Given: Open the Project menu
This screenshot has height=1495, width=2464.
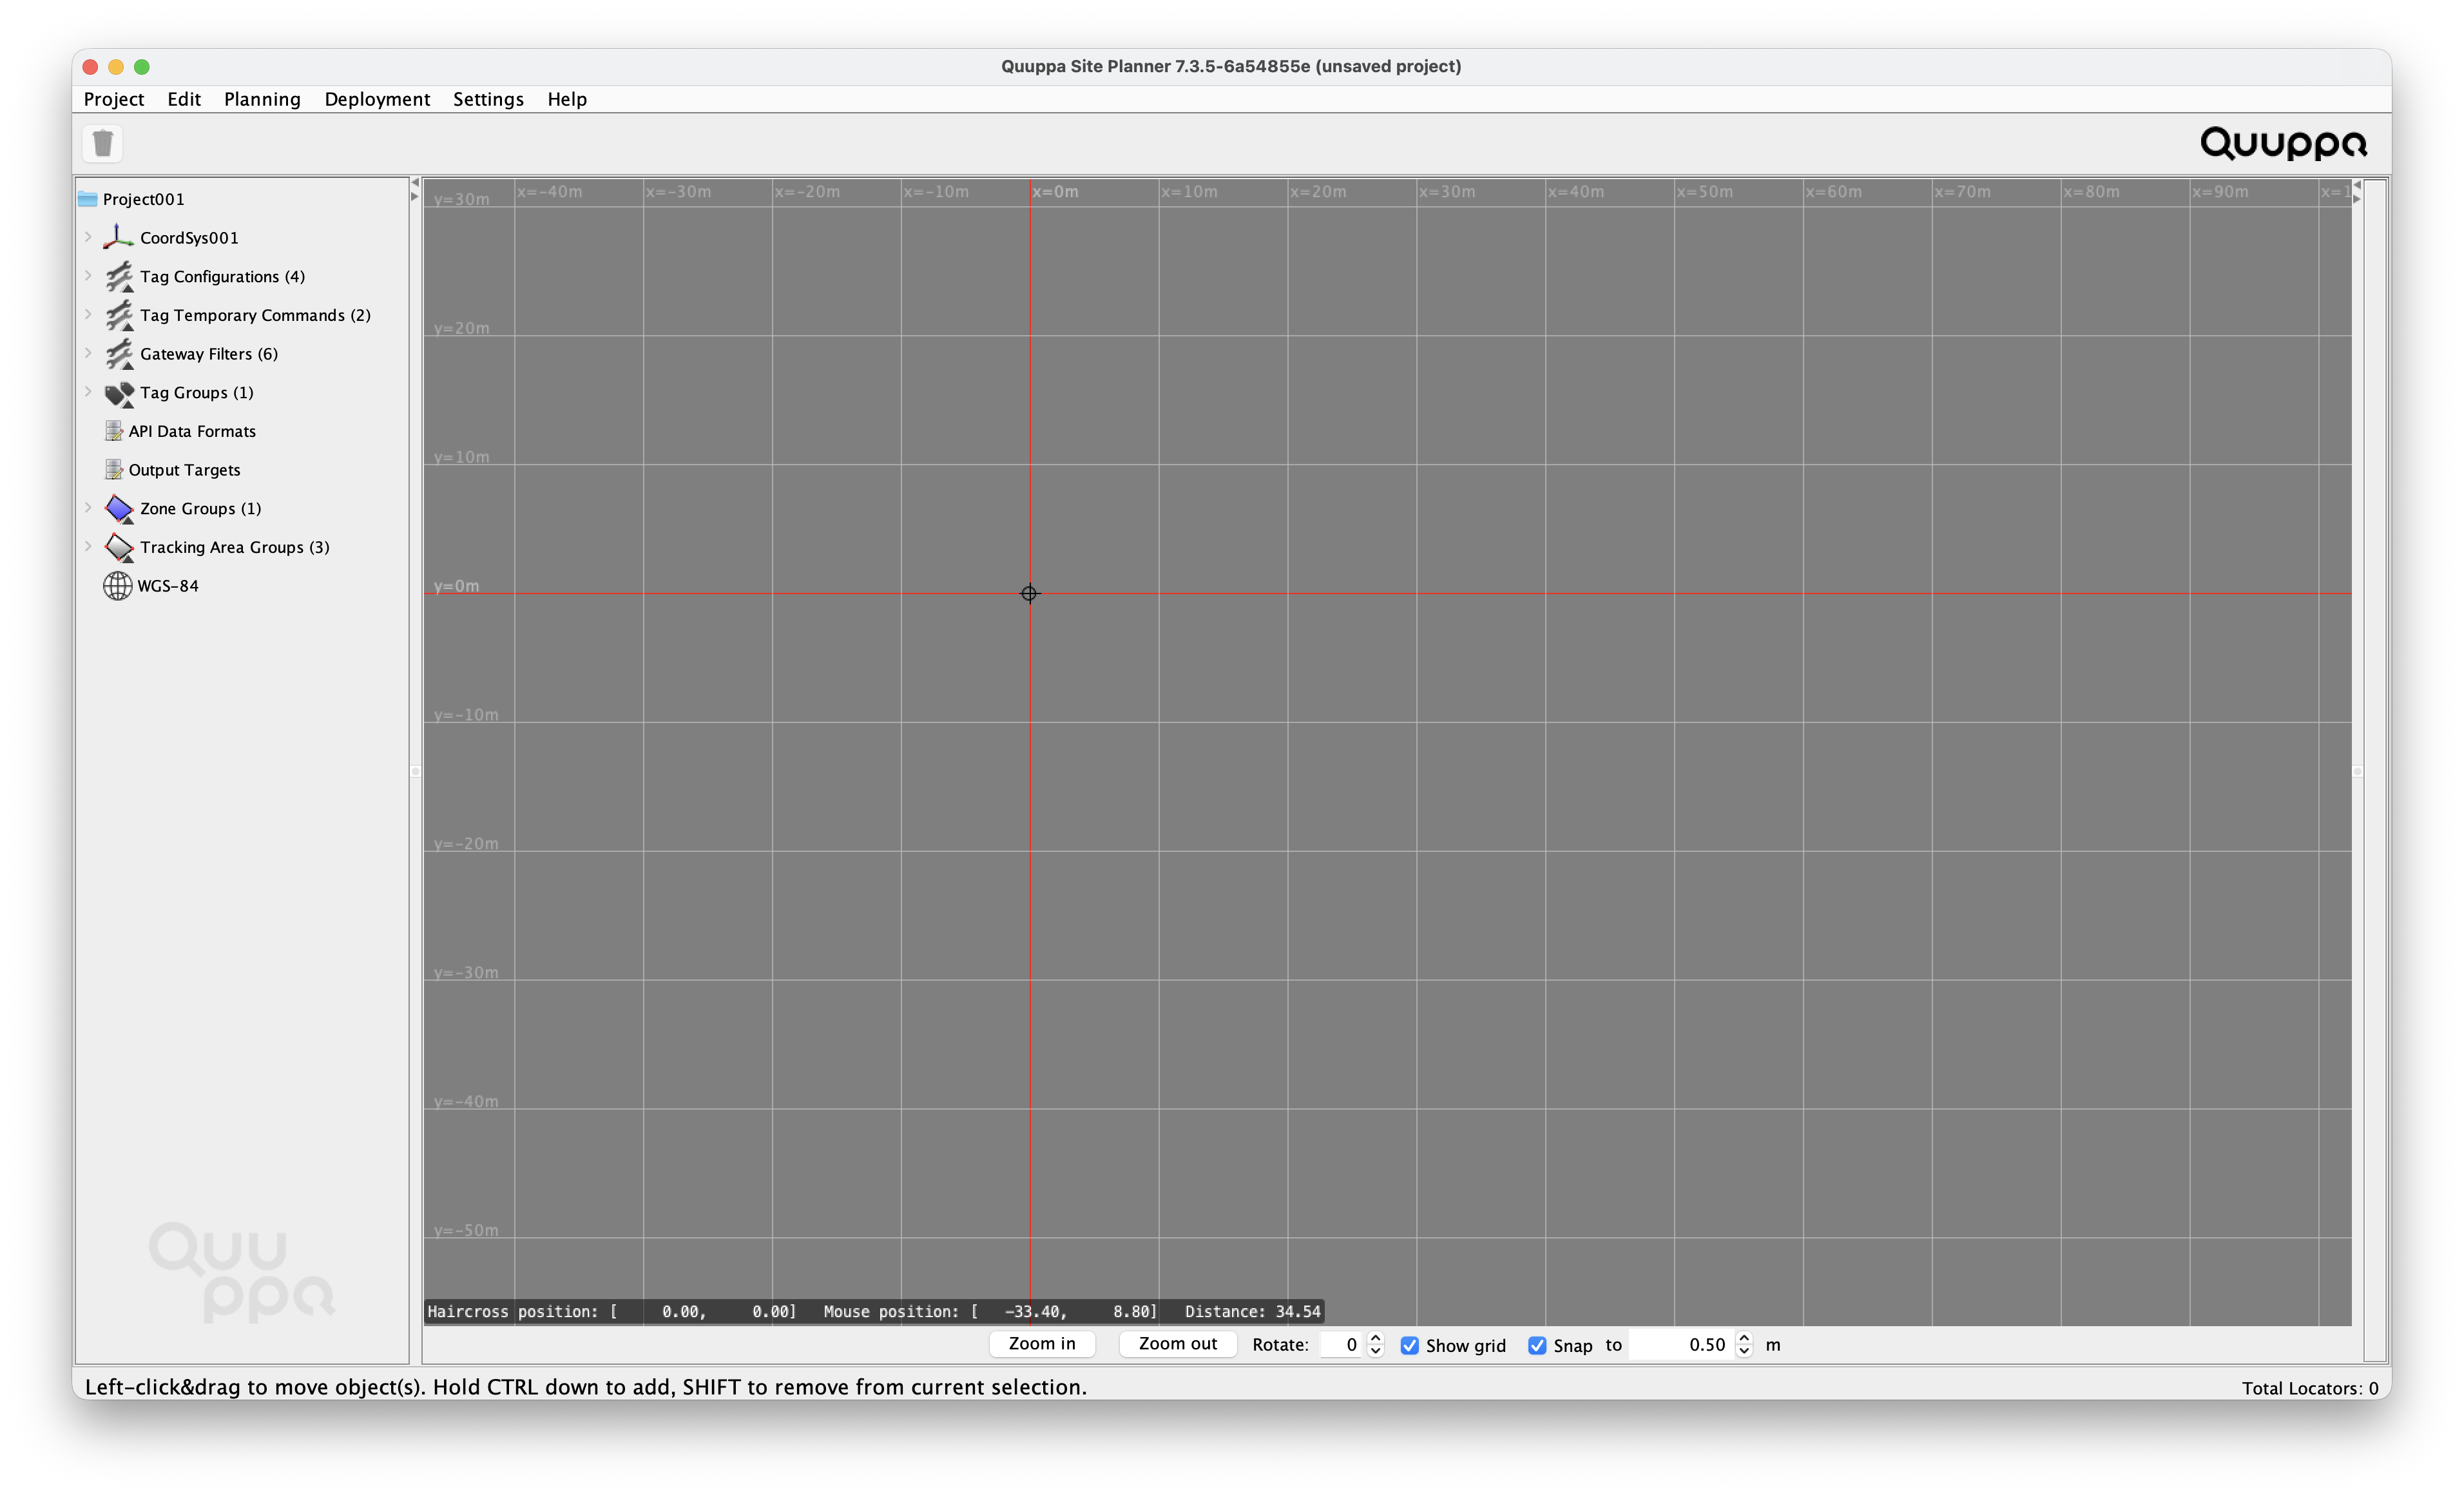Looking at the screenshot, I should (x=114, y=99).
